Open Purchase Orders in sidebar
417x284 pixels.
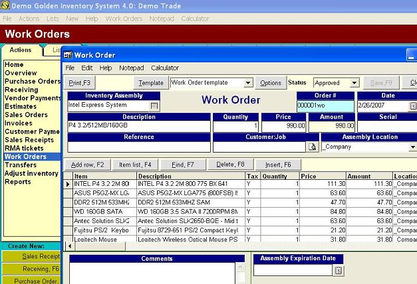pos(33,81)
